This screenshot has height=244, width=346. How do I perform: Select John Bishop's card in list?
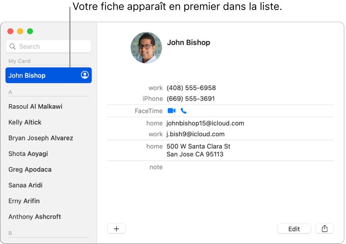(x=48, y=75)
